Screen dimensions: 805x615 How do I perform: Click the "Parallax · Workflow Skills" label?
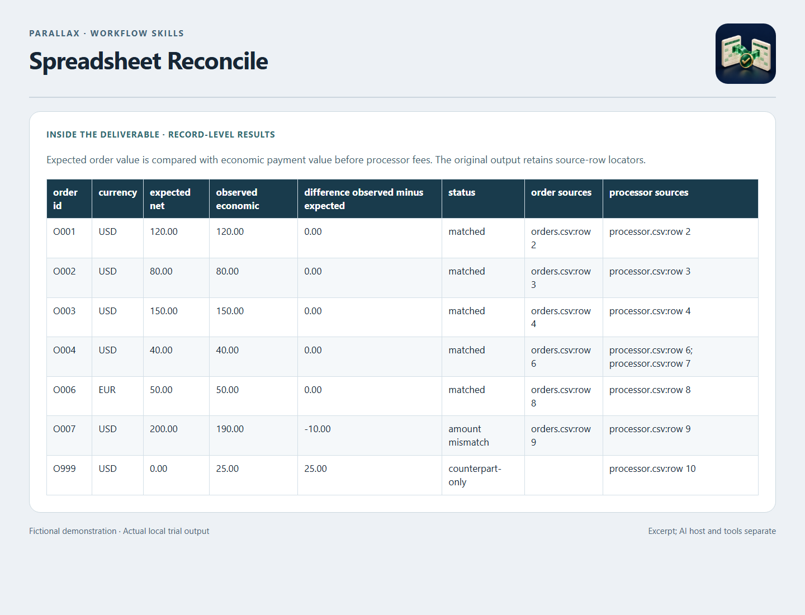tap(107, 34)
